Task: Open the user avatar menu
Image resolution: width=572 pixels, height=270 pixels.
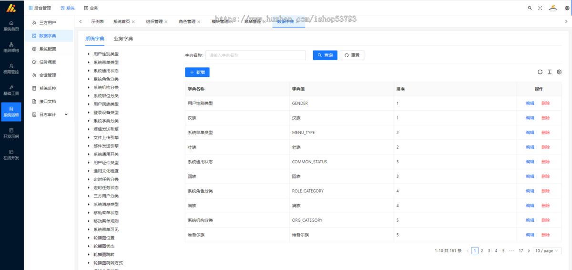Action: (553, 8)
